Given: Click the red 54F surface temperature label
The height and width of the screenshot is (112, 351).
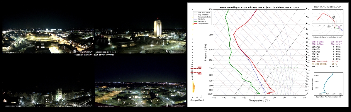Looking at the screenshot, I should [268, 94].
